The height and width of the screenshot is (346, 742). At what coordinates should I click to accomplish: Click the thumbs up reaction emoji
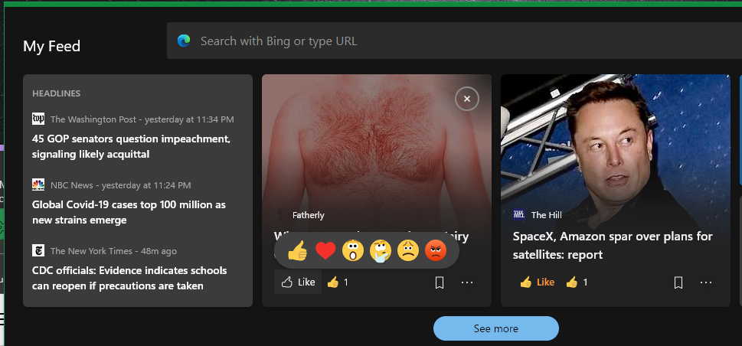(x=297, y=250)
